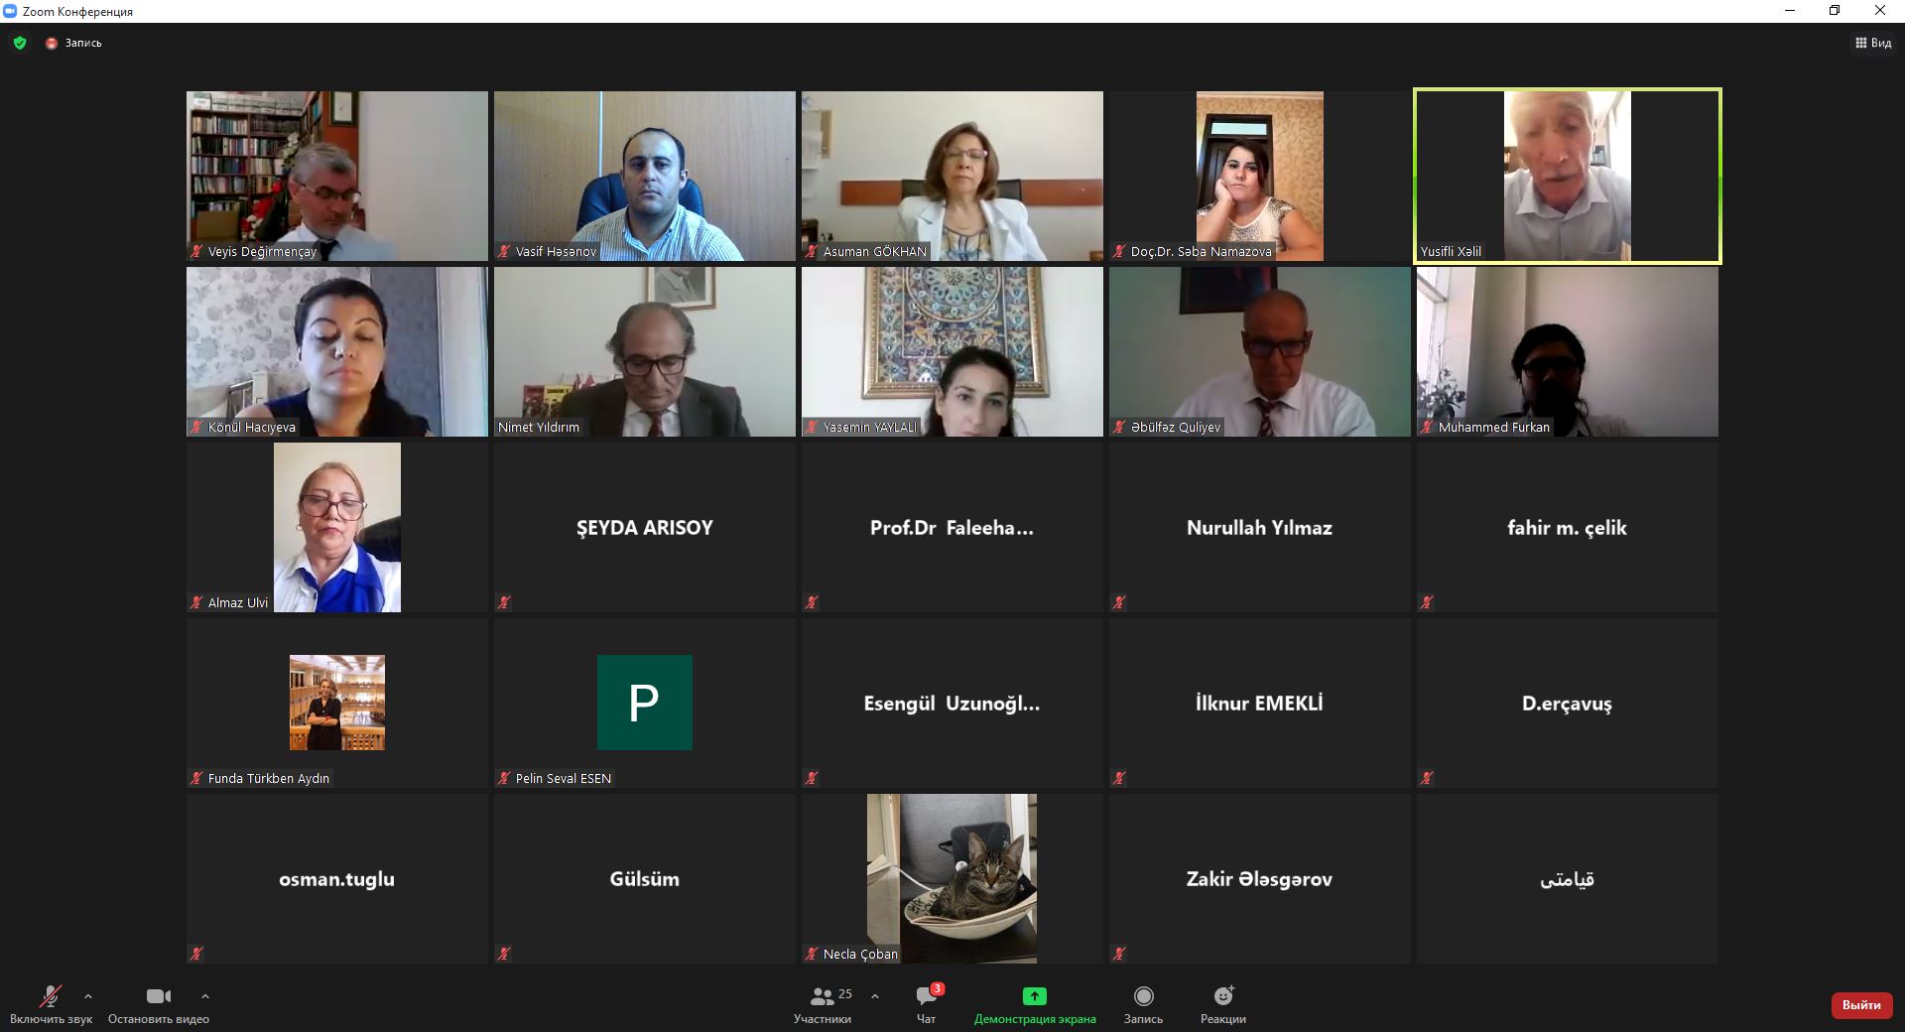Open the Chat icon with unread badge
Viewport: 1905px width, 1032px height.
(x=928, y=995)
